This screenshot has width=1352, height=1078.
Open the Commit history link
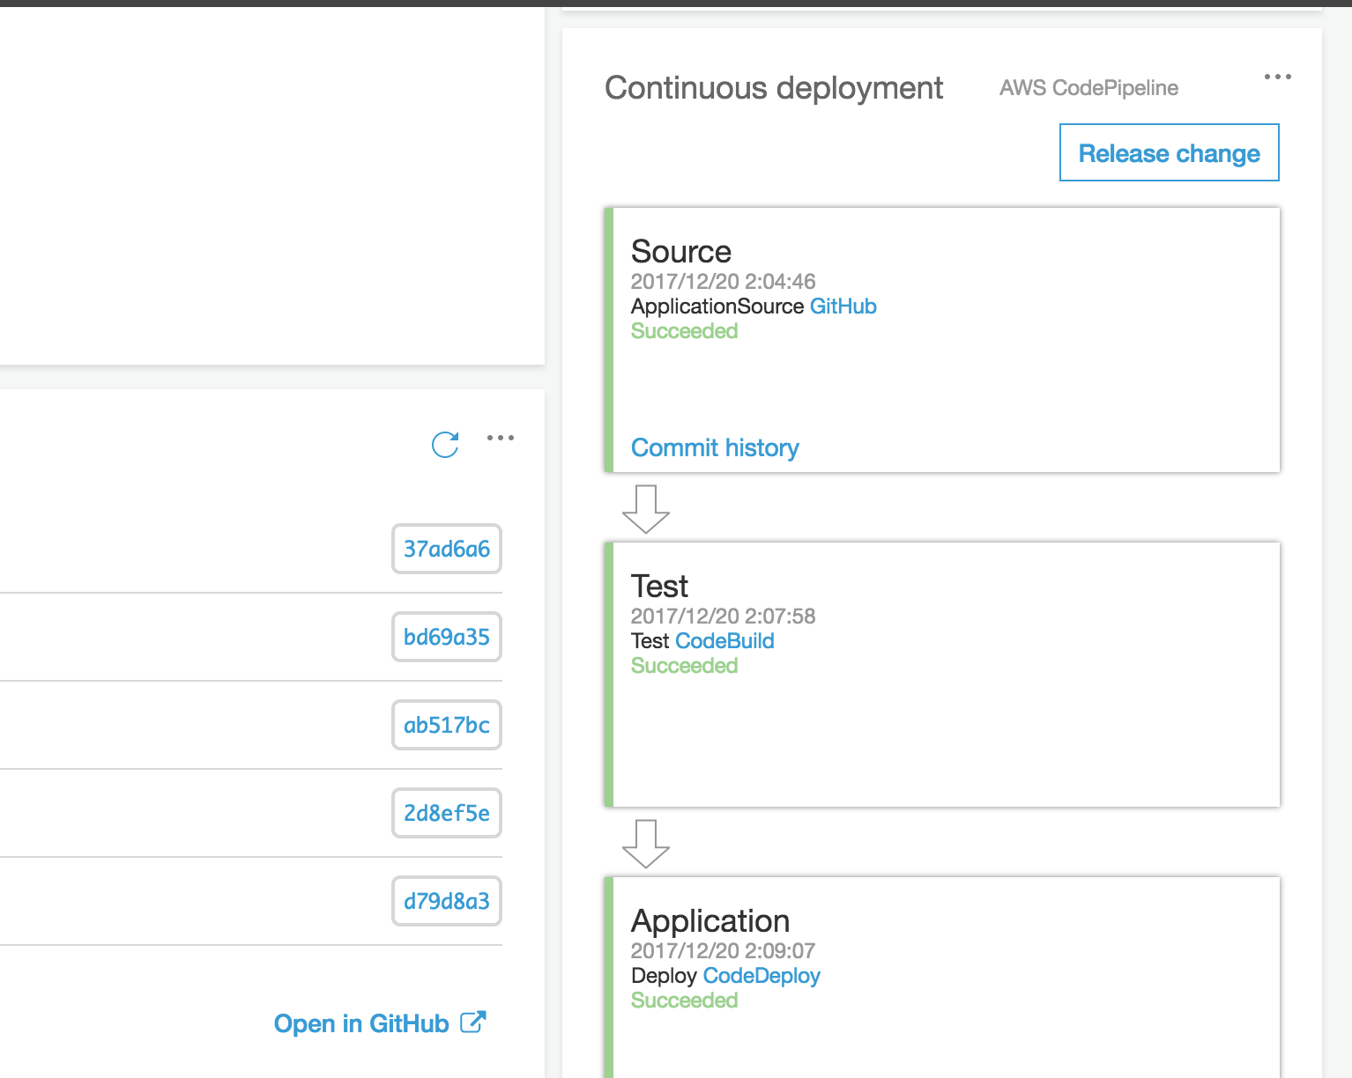[714, 447]
